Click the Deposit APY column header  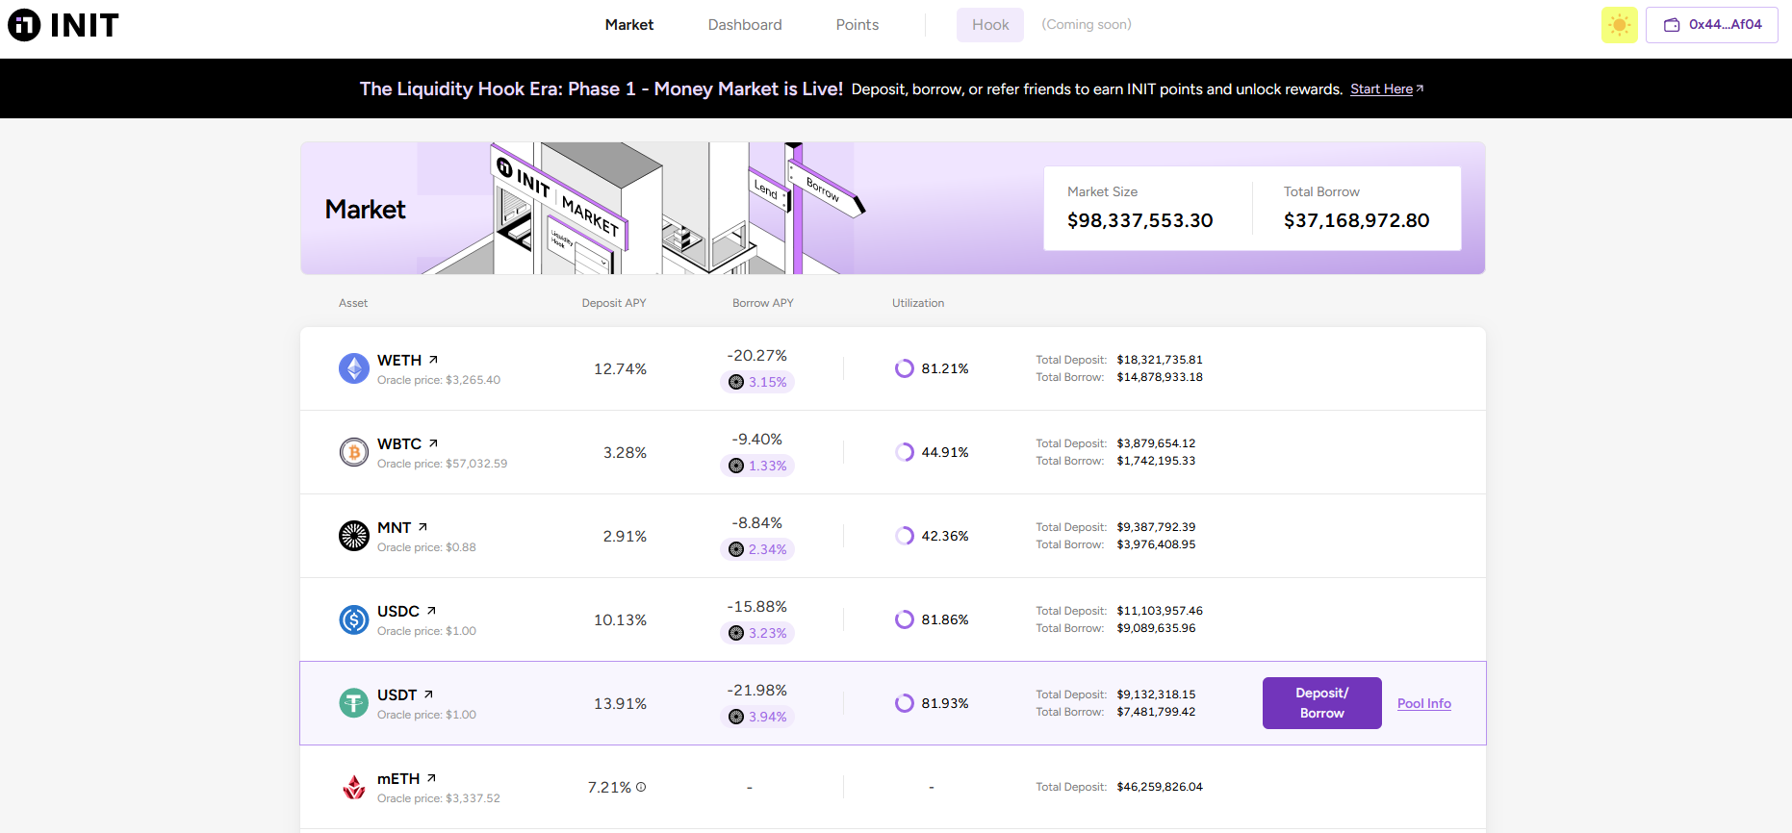click(x=614, y=303)
